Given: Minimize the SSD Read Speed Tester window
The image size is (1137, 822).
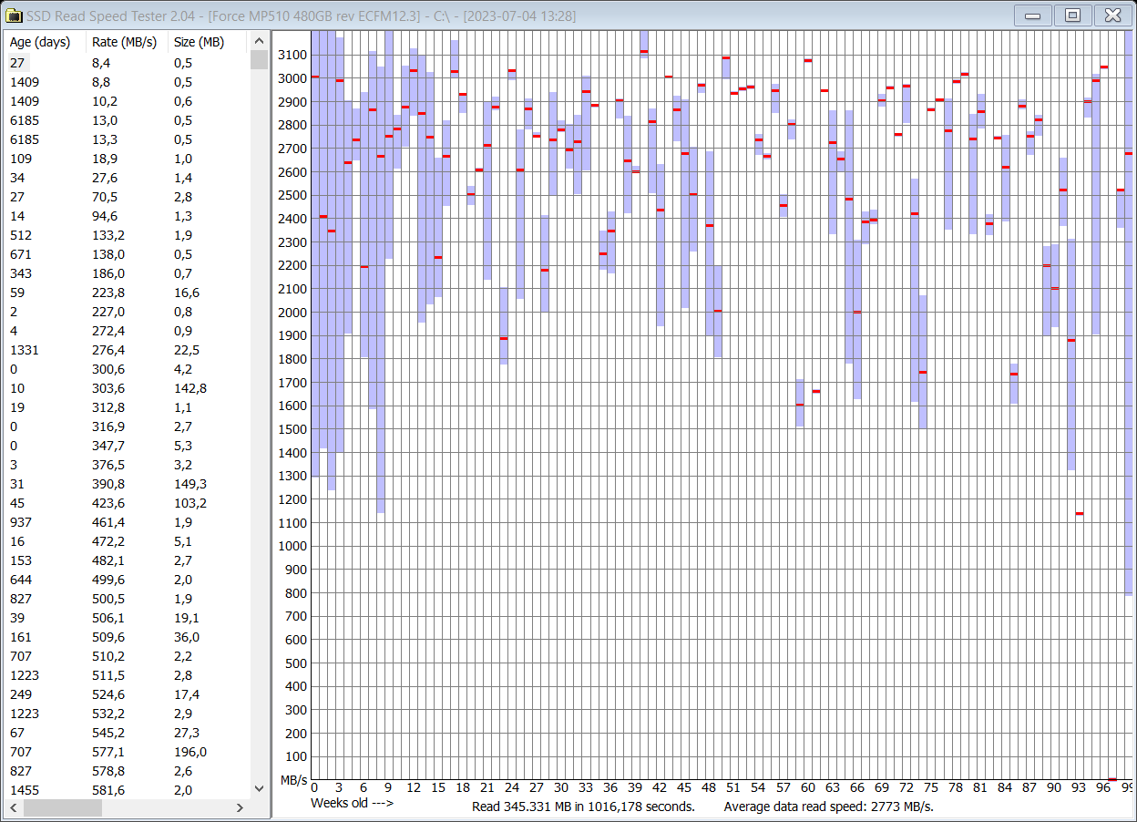Looking at the screenshot, I should [x=1033, y=15].
